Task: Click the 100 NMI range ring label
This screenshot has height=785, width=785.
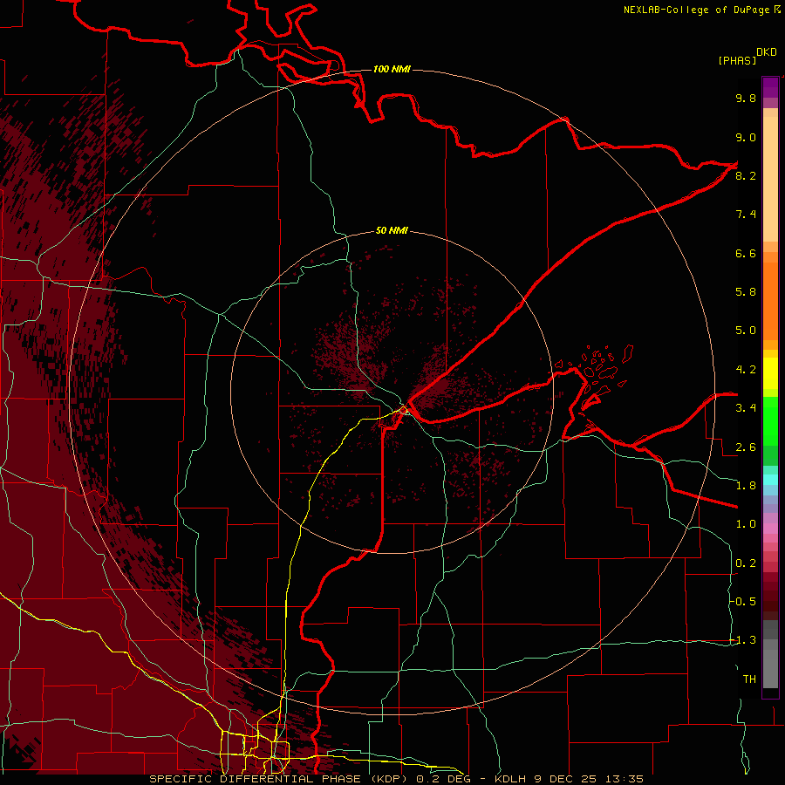Action: (x=392, y=69)
